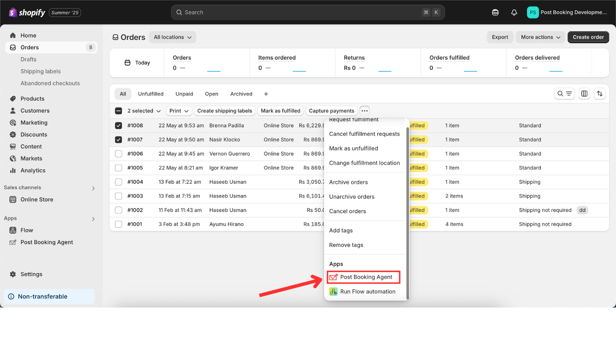
Task: Click the Home house icon
Action: [13, 35]
